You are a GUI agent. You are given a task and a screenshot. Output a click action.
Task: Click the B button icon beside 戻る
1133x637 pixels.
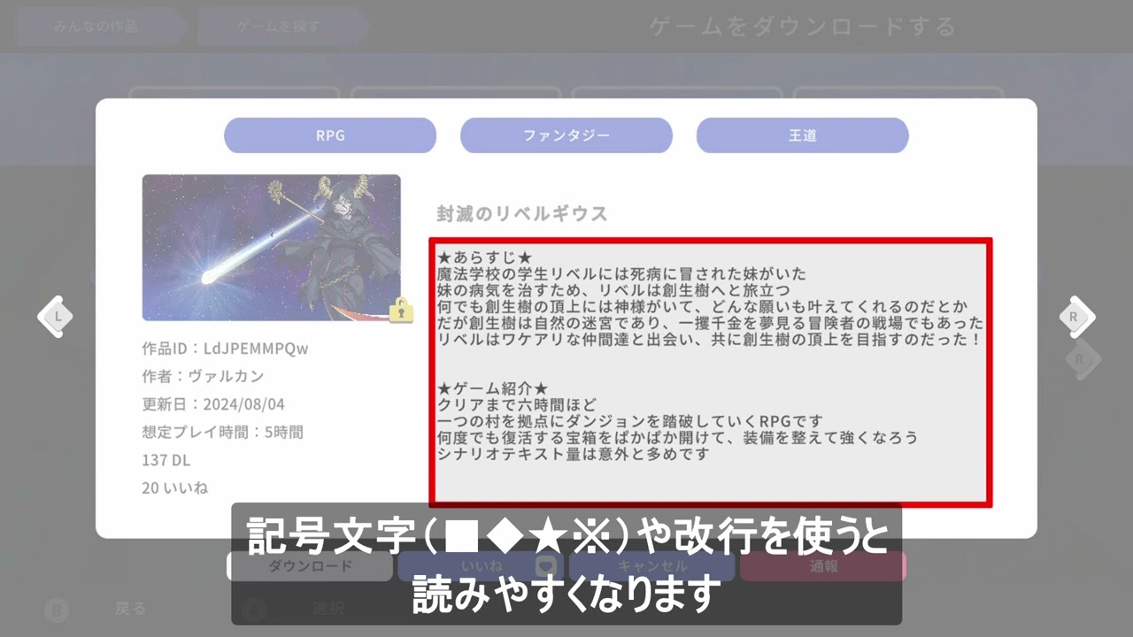click(x=58, y=609)
